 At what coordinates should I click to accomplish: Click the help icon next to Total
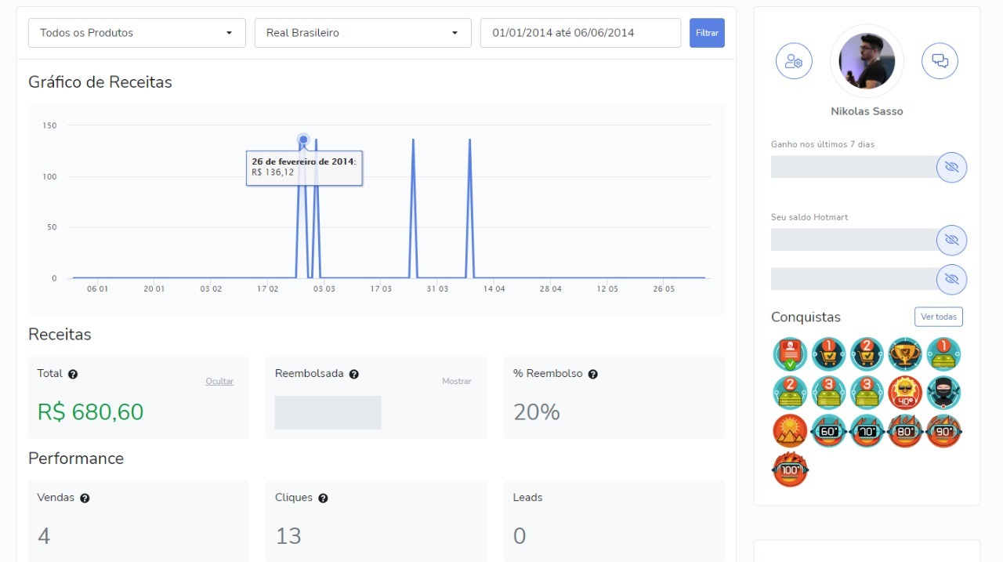pos(73,375)
